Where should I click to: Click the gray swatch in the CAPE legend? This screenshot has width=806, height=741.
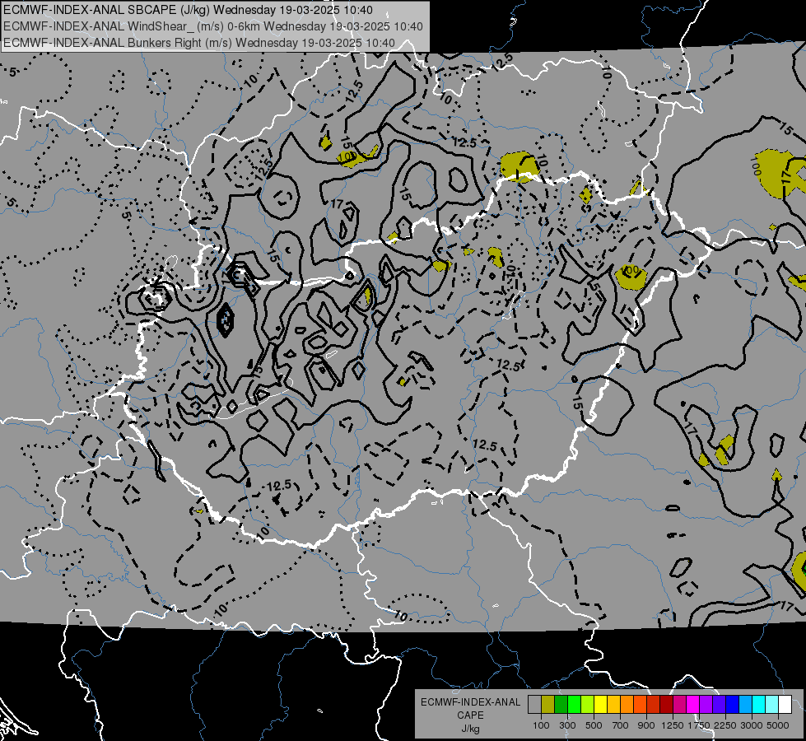pos(534,705)
